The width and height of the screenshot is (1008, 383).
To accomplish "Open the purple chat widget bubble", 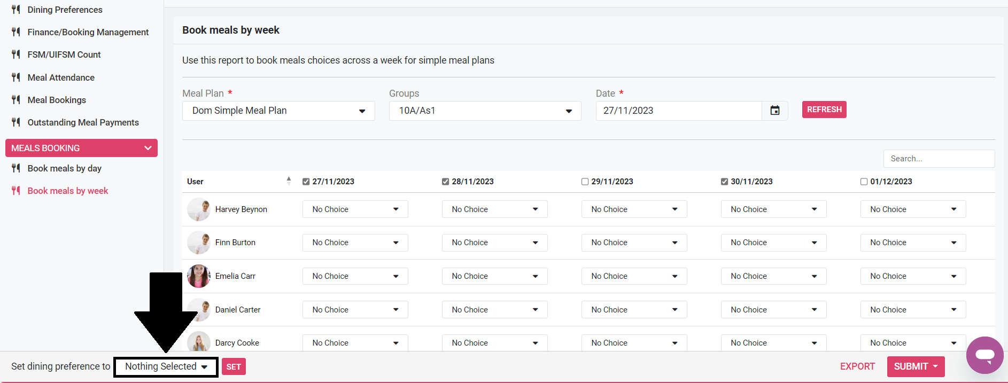I will click(x=984, y=355).
